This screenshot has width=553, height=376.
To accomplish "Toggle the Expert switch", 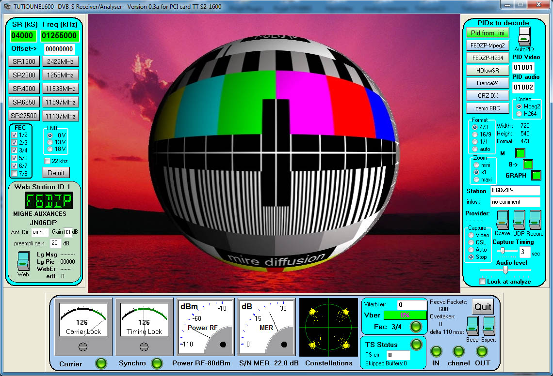I will tap(489, 326).
